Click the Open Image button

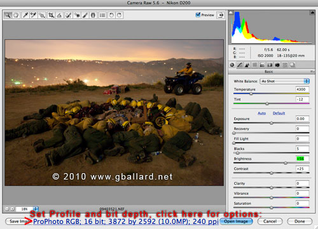coord(236,221)
